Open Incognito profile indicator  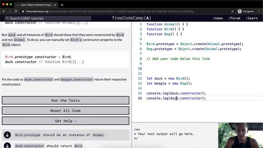coord(246,12)
